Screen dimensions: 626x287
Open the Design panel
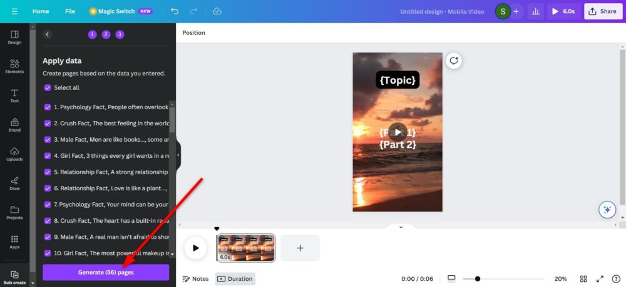click(x=14, y=37)
